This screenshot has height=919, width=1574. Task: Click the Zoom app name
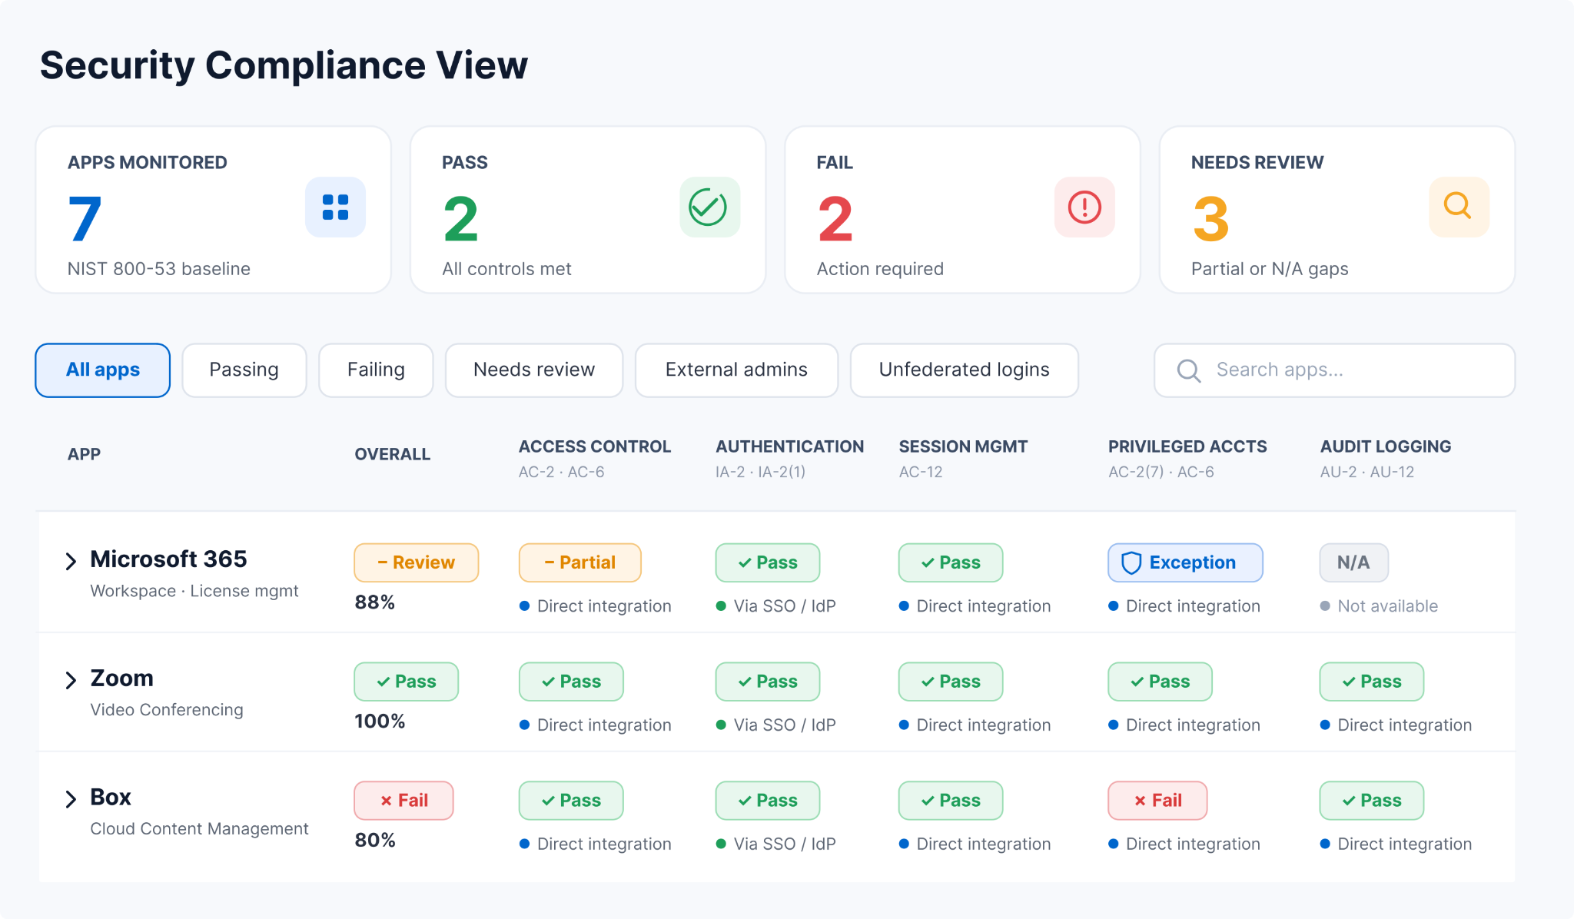[x=121, y=678]
